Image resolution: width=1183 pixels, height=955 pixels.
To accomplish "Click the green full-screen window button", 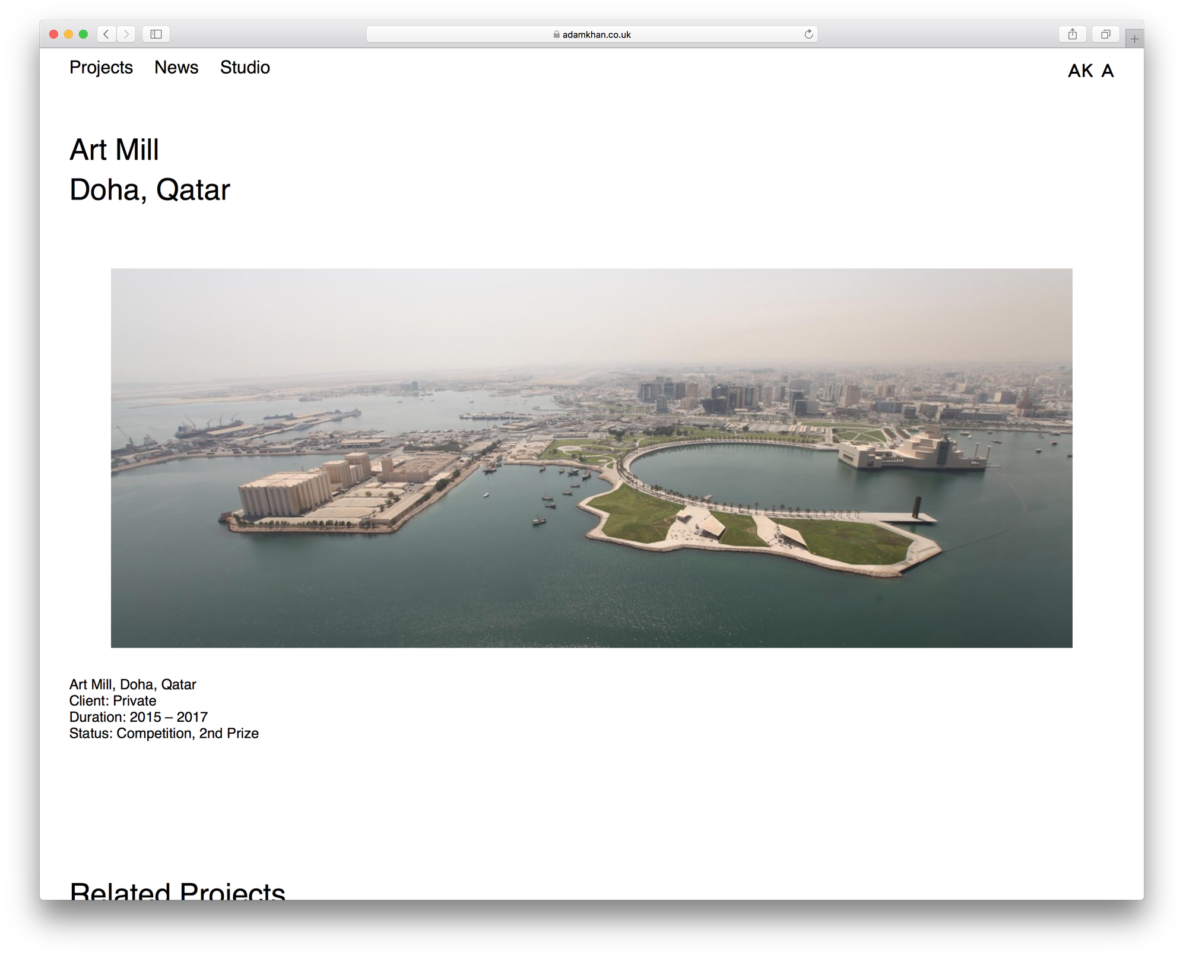I will (x=83, y=34).
